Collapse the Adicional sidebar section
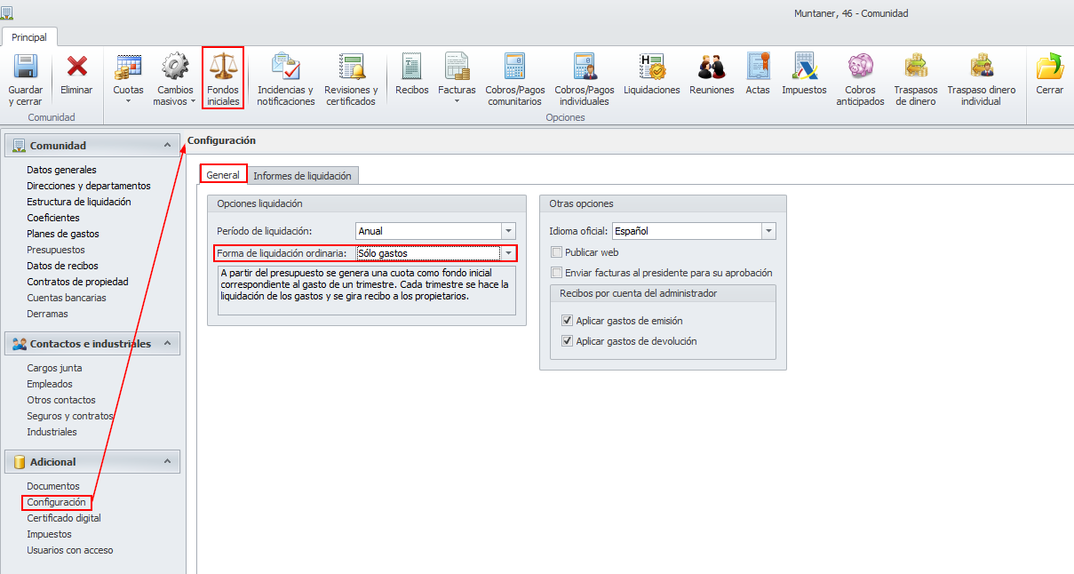The height and width of the screenshot is (574, 1074). (x=166, y=461)
